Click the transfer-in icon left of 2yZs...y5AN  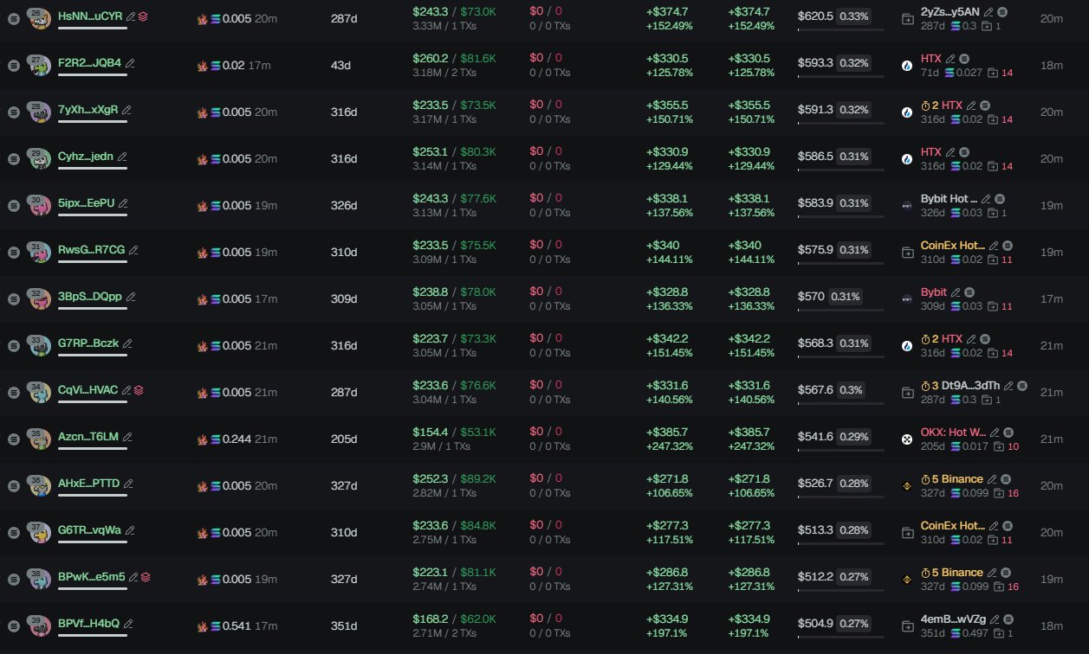coord(907,18)
